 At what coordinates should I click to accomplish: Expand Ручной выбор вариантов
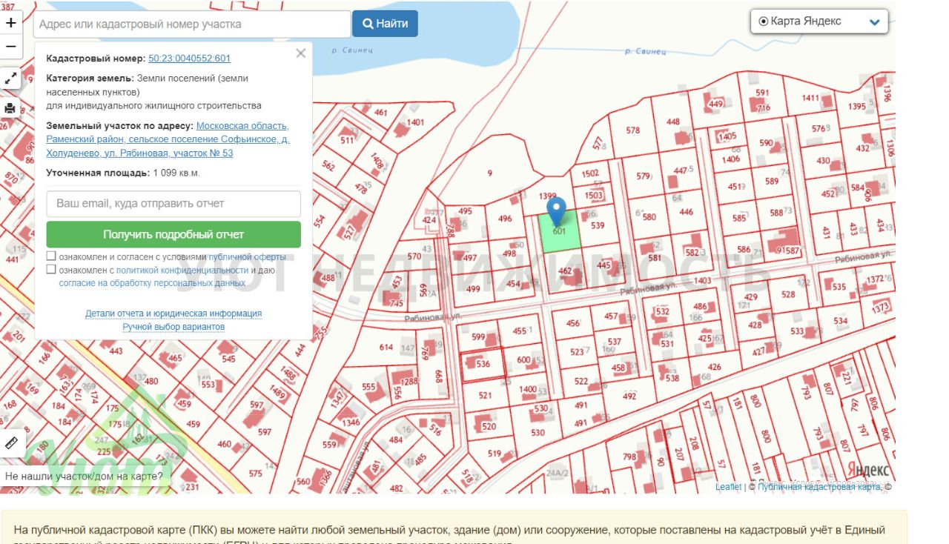pyautogui.click(x=173, y=327)
